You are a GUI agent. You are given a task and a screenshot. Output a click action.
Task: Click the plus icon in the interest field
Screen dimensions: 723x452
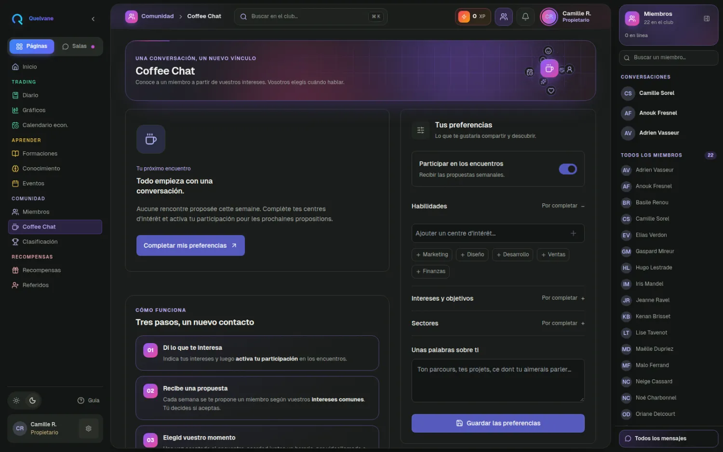(573, 233)
